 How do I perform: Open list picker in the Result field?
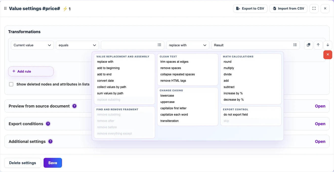(x=295, y=45)
